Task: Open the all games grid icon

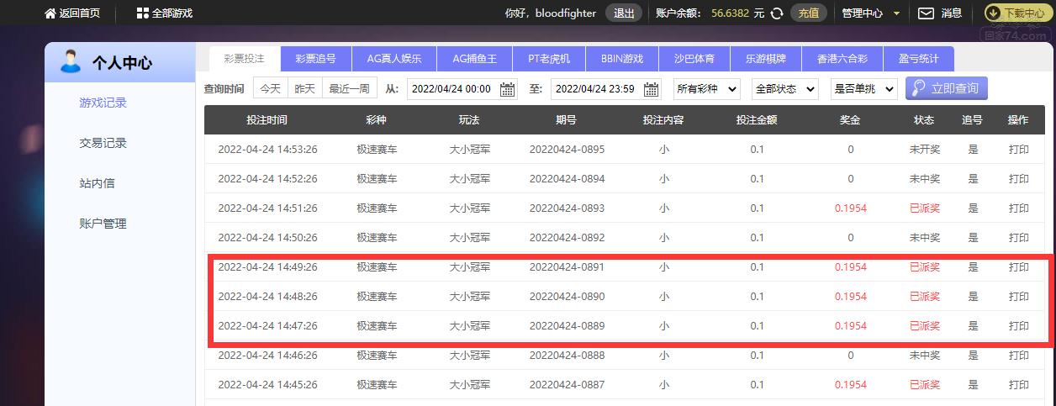Action: pyautogui.click(x=142, y=13)
